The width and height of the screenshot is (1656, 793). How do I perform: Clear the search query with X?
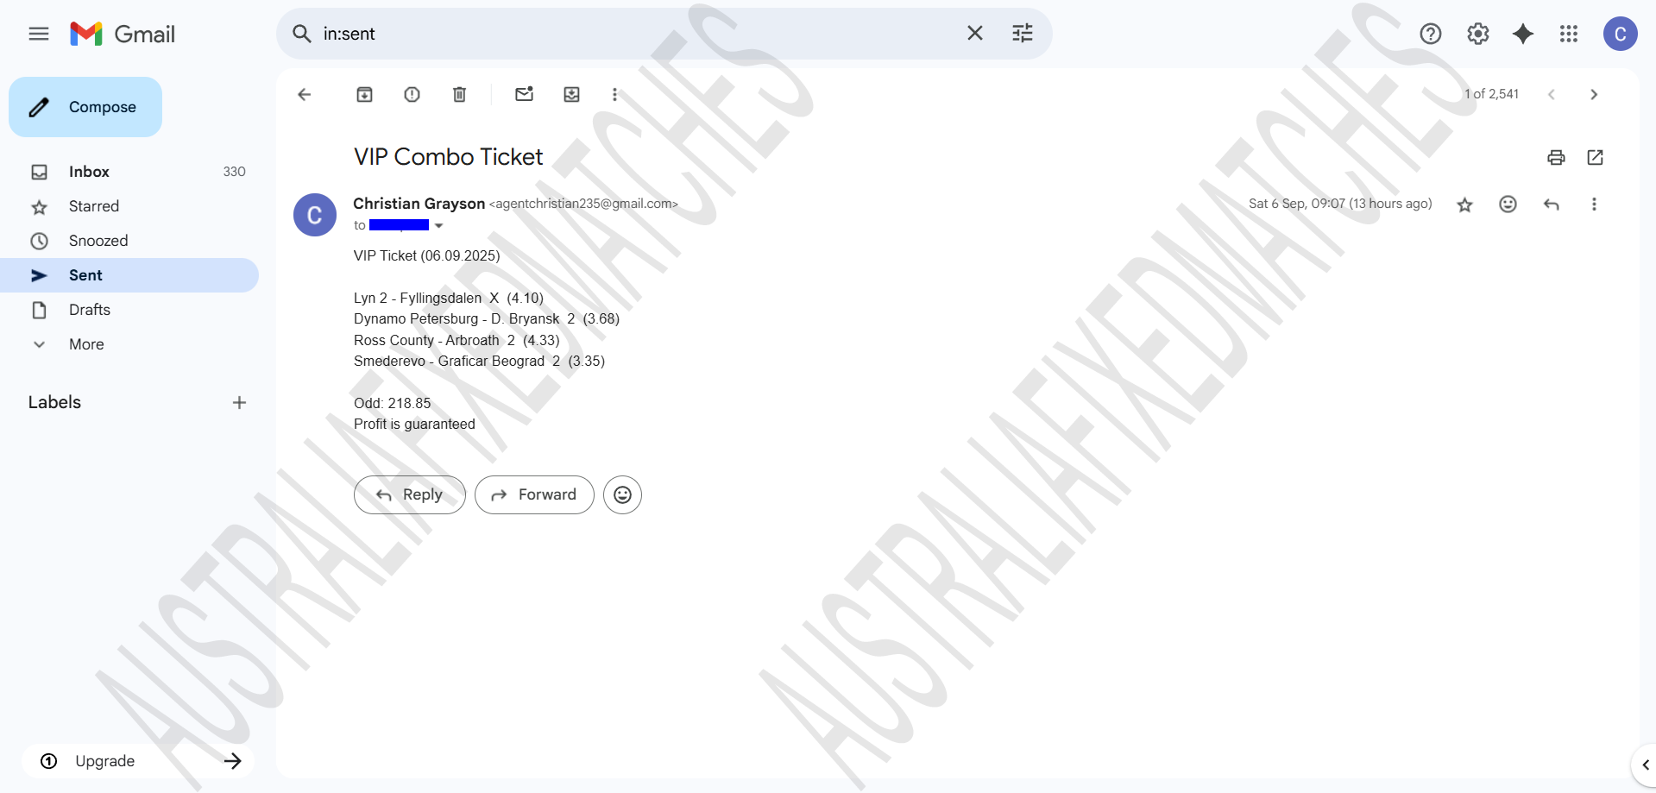click(975, 33)
